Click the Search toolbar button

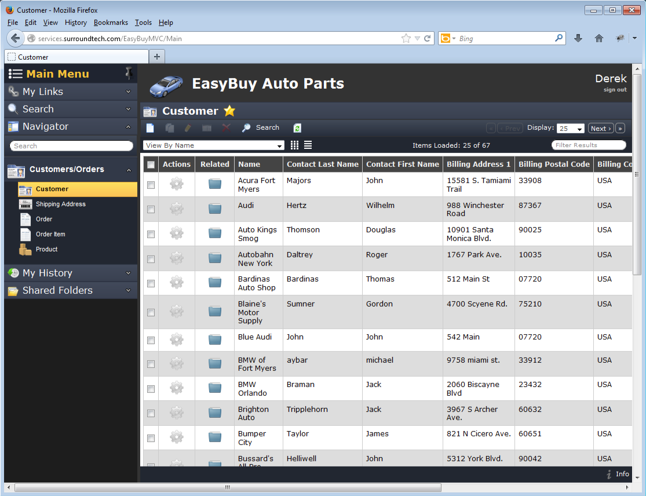tap(260, 127)
